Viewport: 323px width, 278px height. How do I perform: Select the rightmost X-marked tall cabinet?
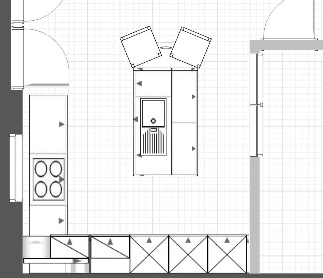click(x=227, y=254)
